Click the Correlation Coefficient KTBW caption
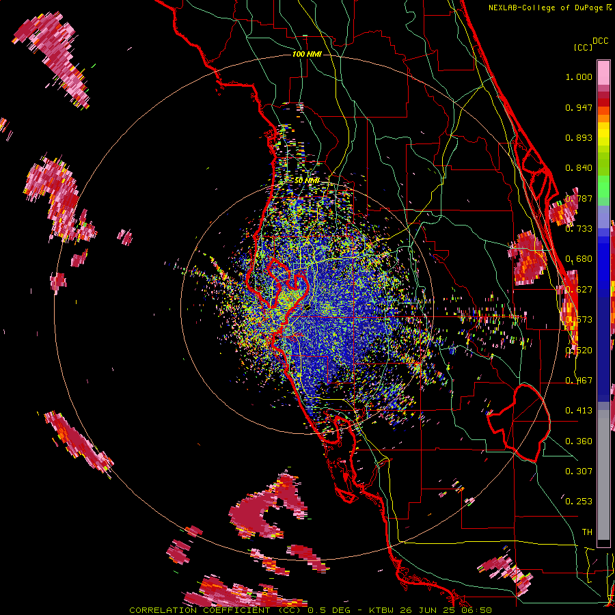Image resolution: width=615 pixels, height=615 pixels. (x=310, y=610)
